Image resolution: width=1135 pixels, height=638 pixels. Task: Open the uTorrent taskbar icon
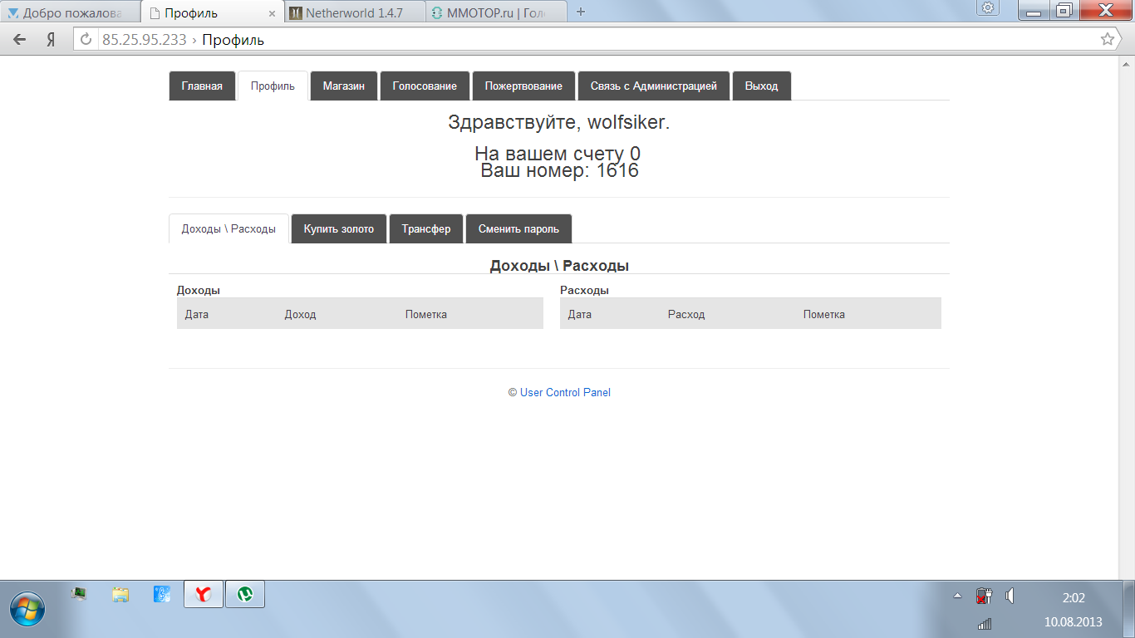[x=245, y=594]
